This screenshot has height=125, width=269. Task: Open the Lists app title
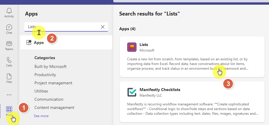click(144, 44)
